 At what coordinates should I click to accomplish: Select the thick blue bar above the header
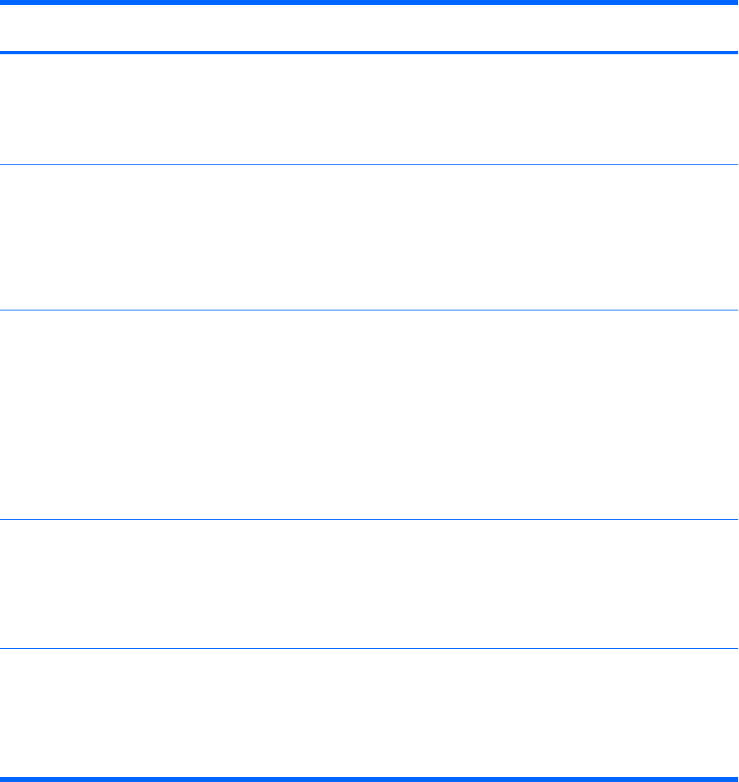coord(369,2)
